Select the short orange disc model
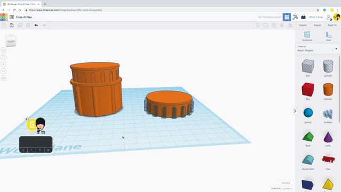The image size is (341, 192). coord(169,105)
